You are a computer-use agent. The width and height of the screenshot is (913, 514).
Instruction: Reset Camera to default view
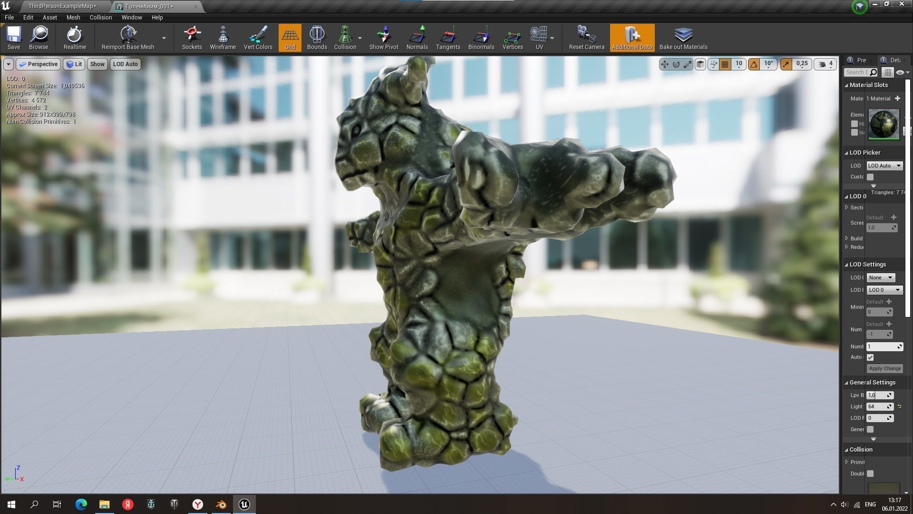[x=587, y=38]
